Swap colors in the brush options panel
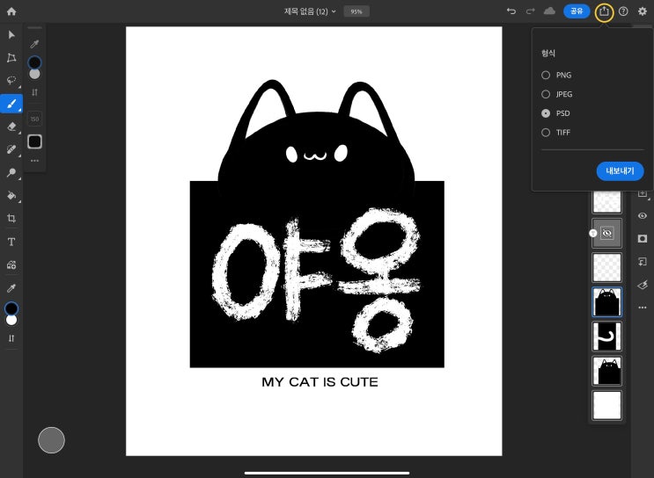The image size is (654, 478). pyautogui.click(x=34, y=92)
